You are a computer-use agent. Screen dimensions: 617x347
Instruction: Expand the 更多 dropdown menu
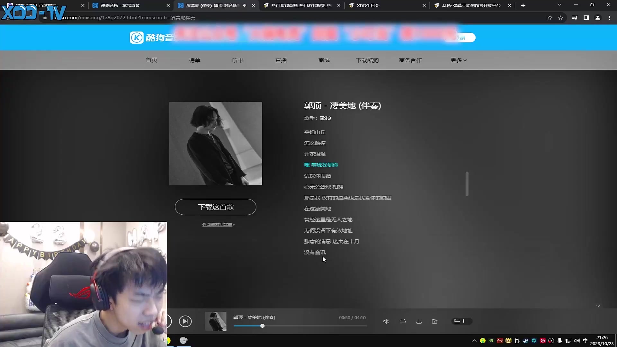coord(459,60)
